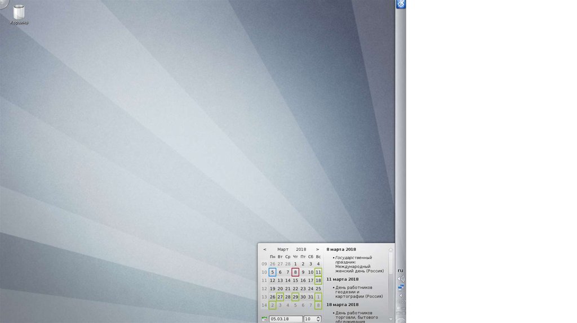Select date 15 in the calendar
577x323 pixels.
click(x=295, y=280)
